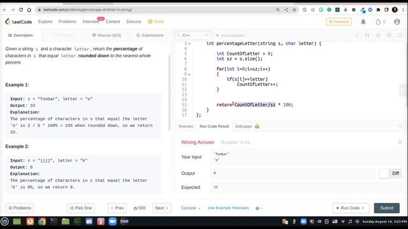Click Use Example Testcases link
The image size is (408, 229).
[x=228, y=208]
